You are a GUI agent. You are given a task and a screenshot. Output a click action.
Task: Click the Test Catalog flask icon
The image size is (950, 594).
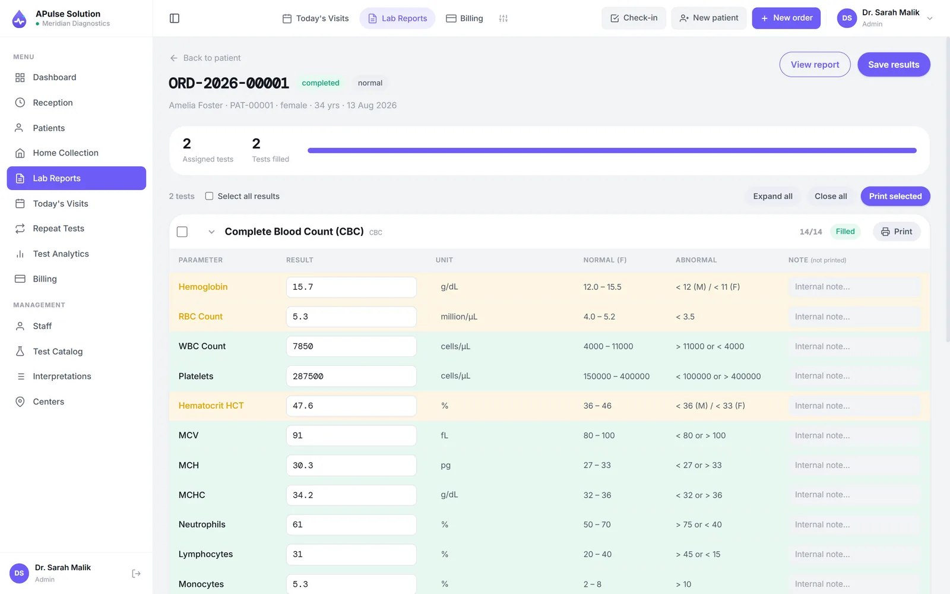pos(20,352)
